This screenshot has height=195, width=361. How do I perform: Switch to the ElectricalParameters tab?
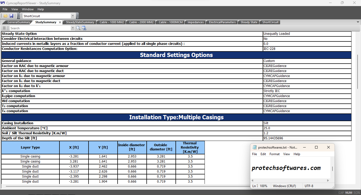pyautogui.click(x=222, y=22)
